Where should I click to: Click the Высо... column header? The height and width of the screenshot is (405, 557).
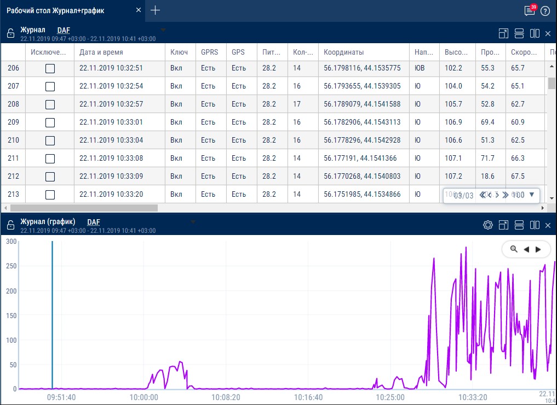456,52
